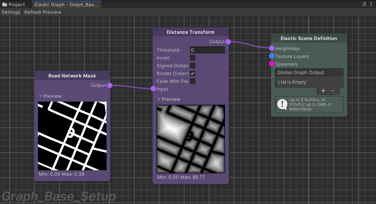Switch to the Project tab
This screenshot has height=204, width=376.
coord(14,4)
